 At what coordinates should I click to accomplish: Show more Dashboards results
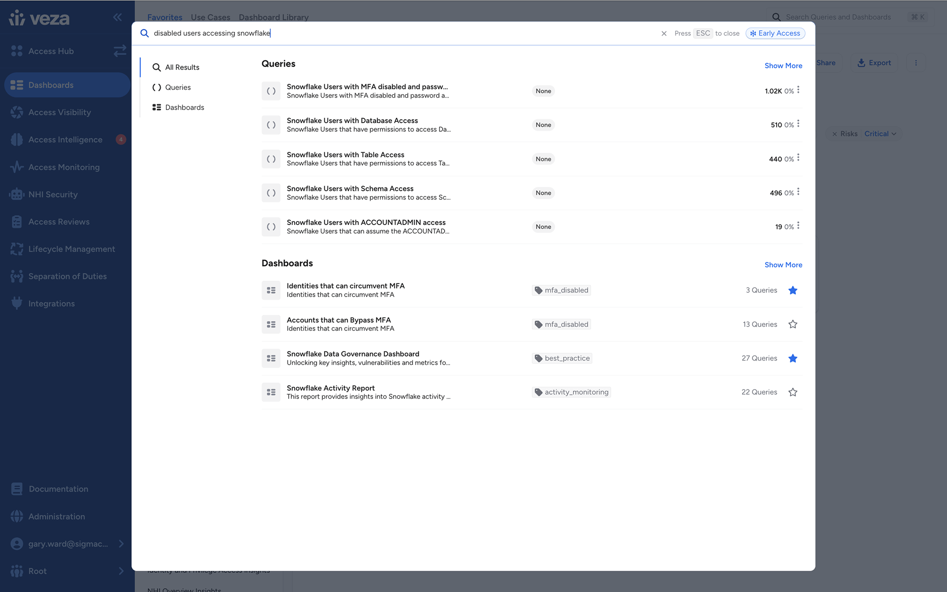(783, 265)
